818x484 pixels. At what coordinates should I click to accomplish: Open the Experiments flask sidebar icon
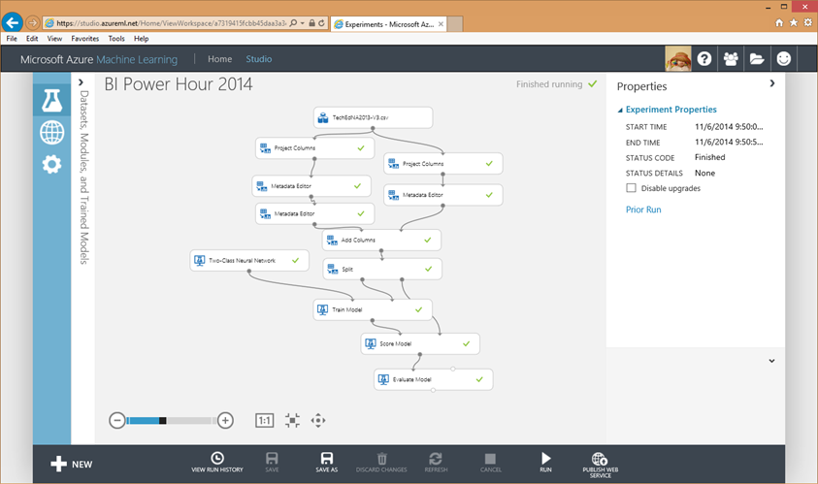(52, 100)
